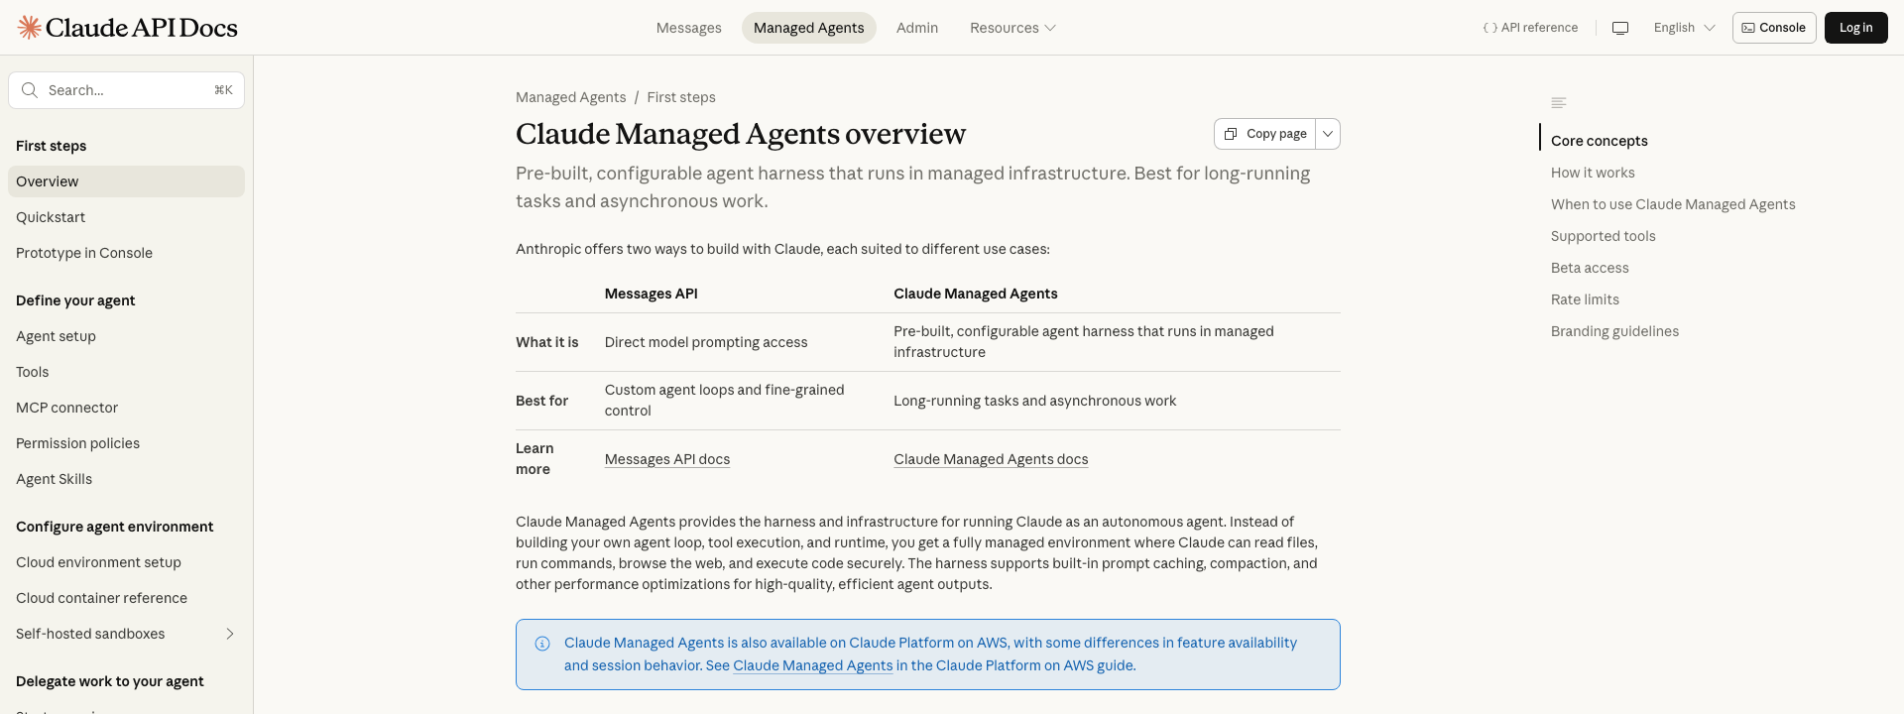Open Agent setup sidebar item
1904x714 pixels.
tap(126, 336)
